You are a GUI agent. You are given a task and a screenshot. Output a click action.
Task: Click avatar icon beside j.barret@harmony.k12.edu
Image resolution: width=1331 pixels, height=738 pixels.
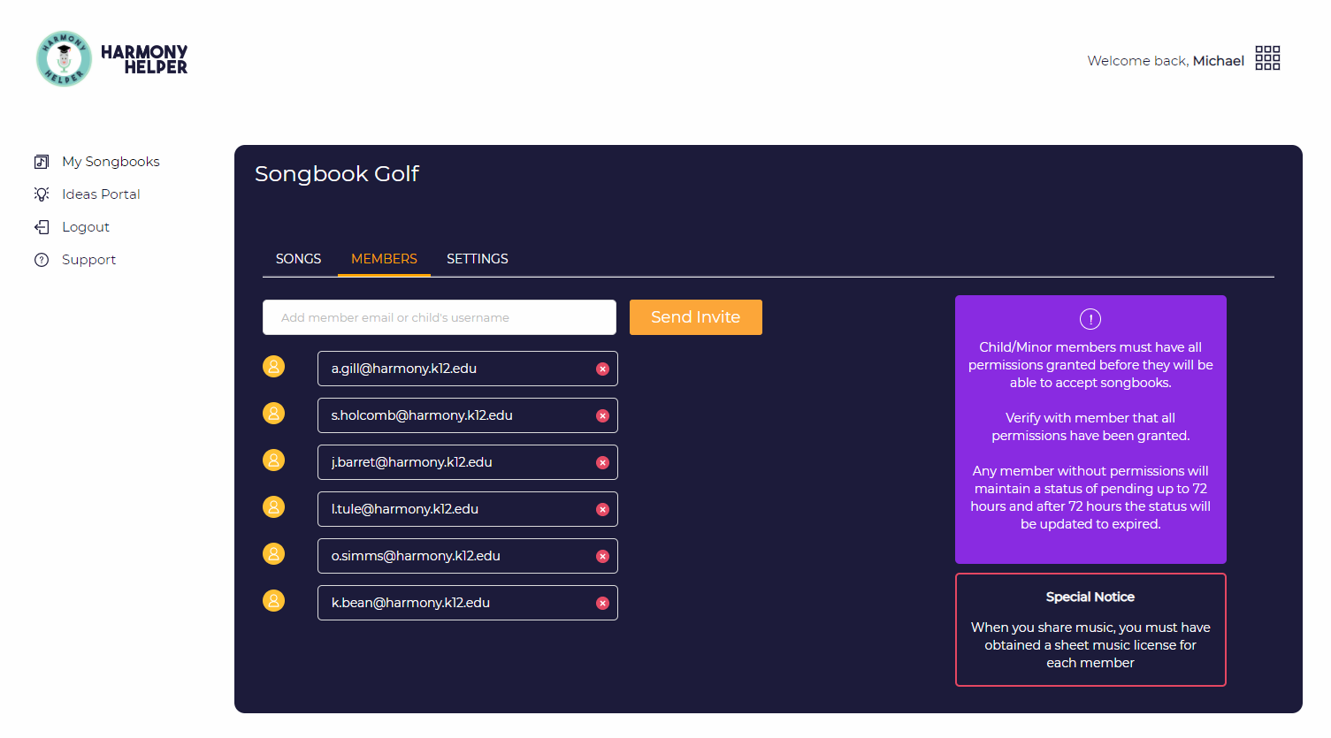[274, 460]
